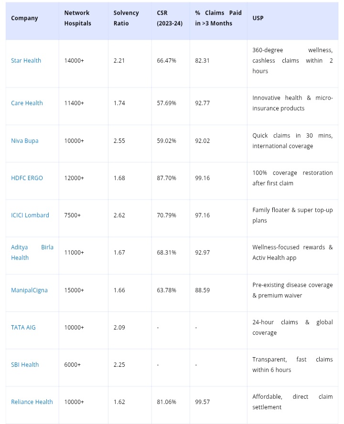
Task: Click the CSR (2023-24) column header
Action: pos(167,18)
